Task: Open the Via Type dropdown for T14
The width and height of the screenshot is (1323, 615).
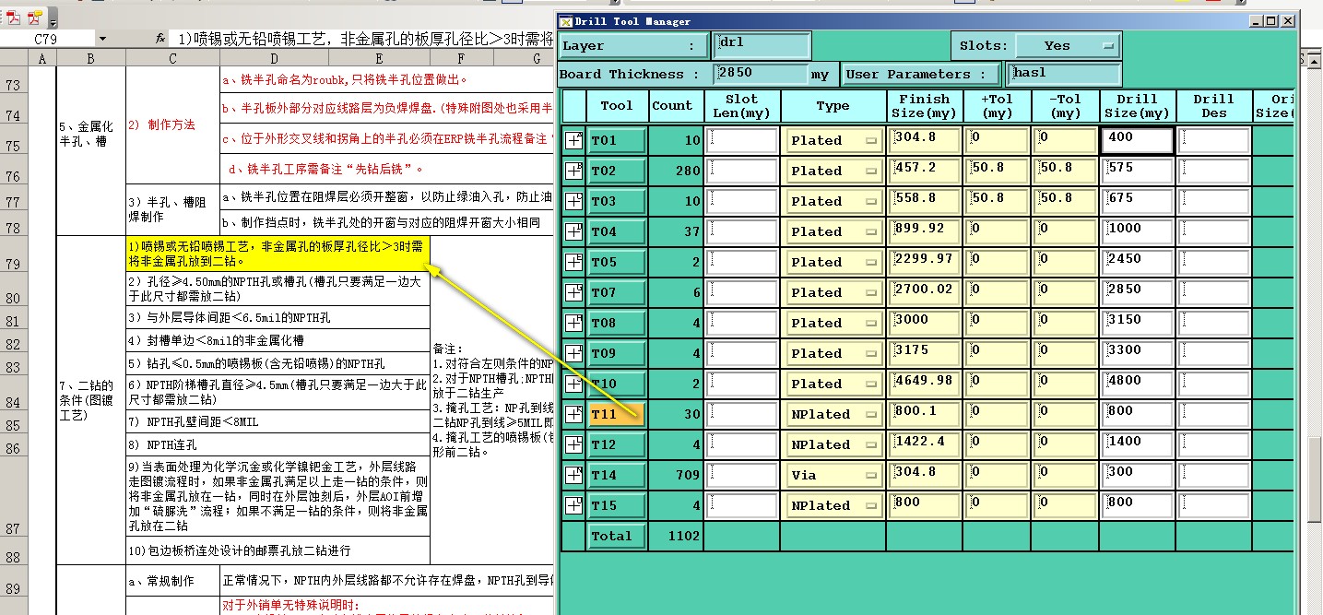Action: tap(833, 476)
